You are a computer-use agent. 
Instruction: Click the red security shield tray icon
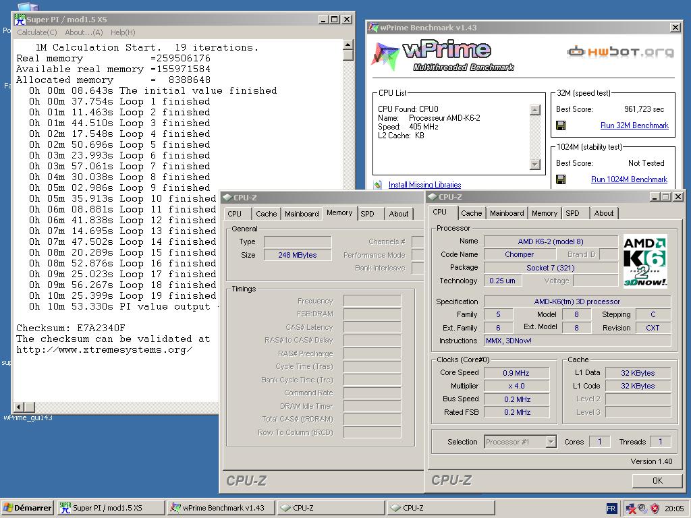click(655, 509)
